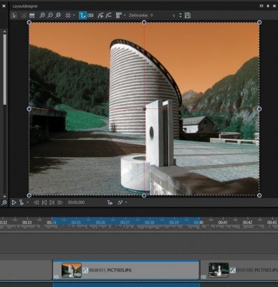Close the left panel with X
The width and height of the screenshot is (278, 287).
[4, 6]
